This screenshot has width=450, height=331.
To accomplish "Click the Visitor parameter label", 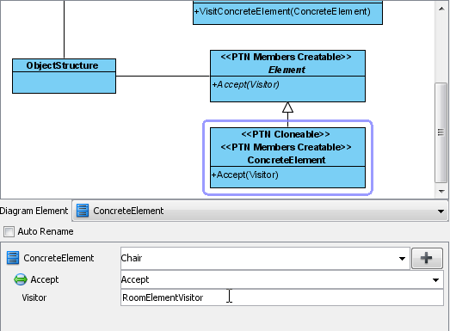I will (x=34, y=297).
